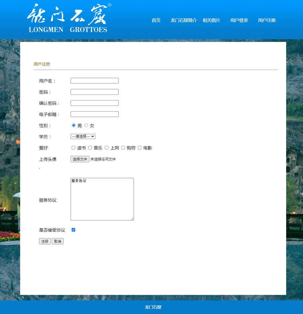
Task: Click the 取消 button
Action: pos(58,241)
